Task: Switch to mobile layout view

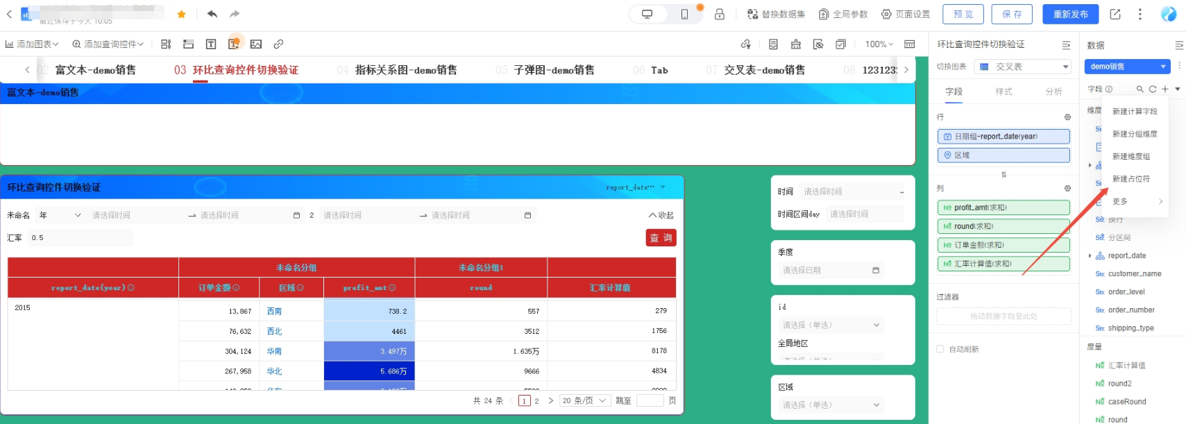Action: (684, 15)
